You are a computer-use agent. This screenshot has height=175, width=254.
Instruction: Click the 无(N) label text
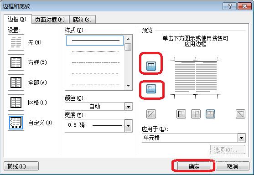35,42
